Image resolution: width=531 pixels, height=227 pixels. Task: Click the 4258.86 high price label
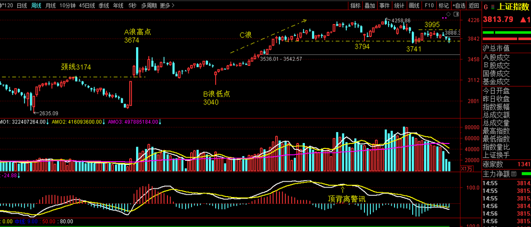pyautogui.click(x=401, y=20)
